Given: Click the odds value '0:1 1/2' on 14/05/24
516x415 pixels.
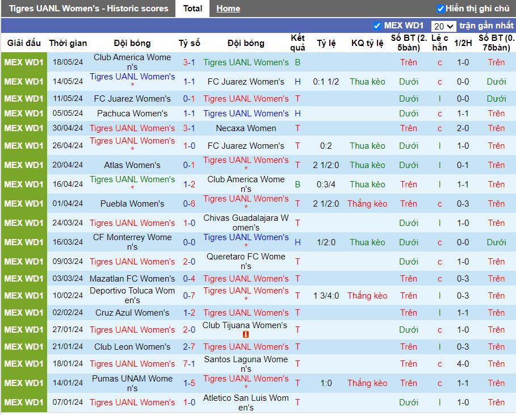Looking at the screenshot, I should tap(326, 82).
